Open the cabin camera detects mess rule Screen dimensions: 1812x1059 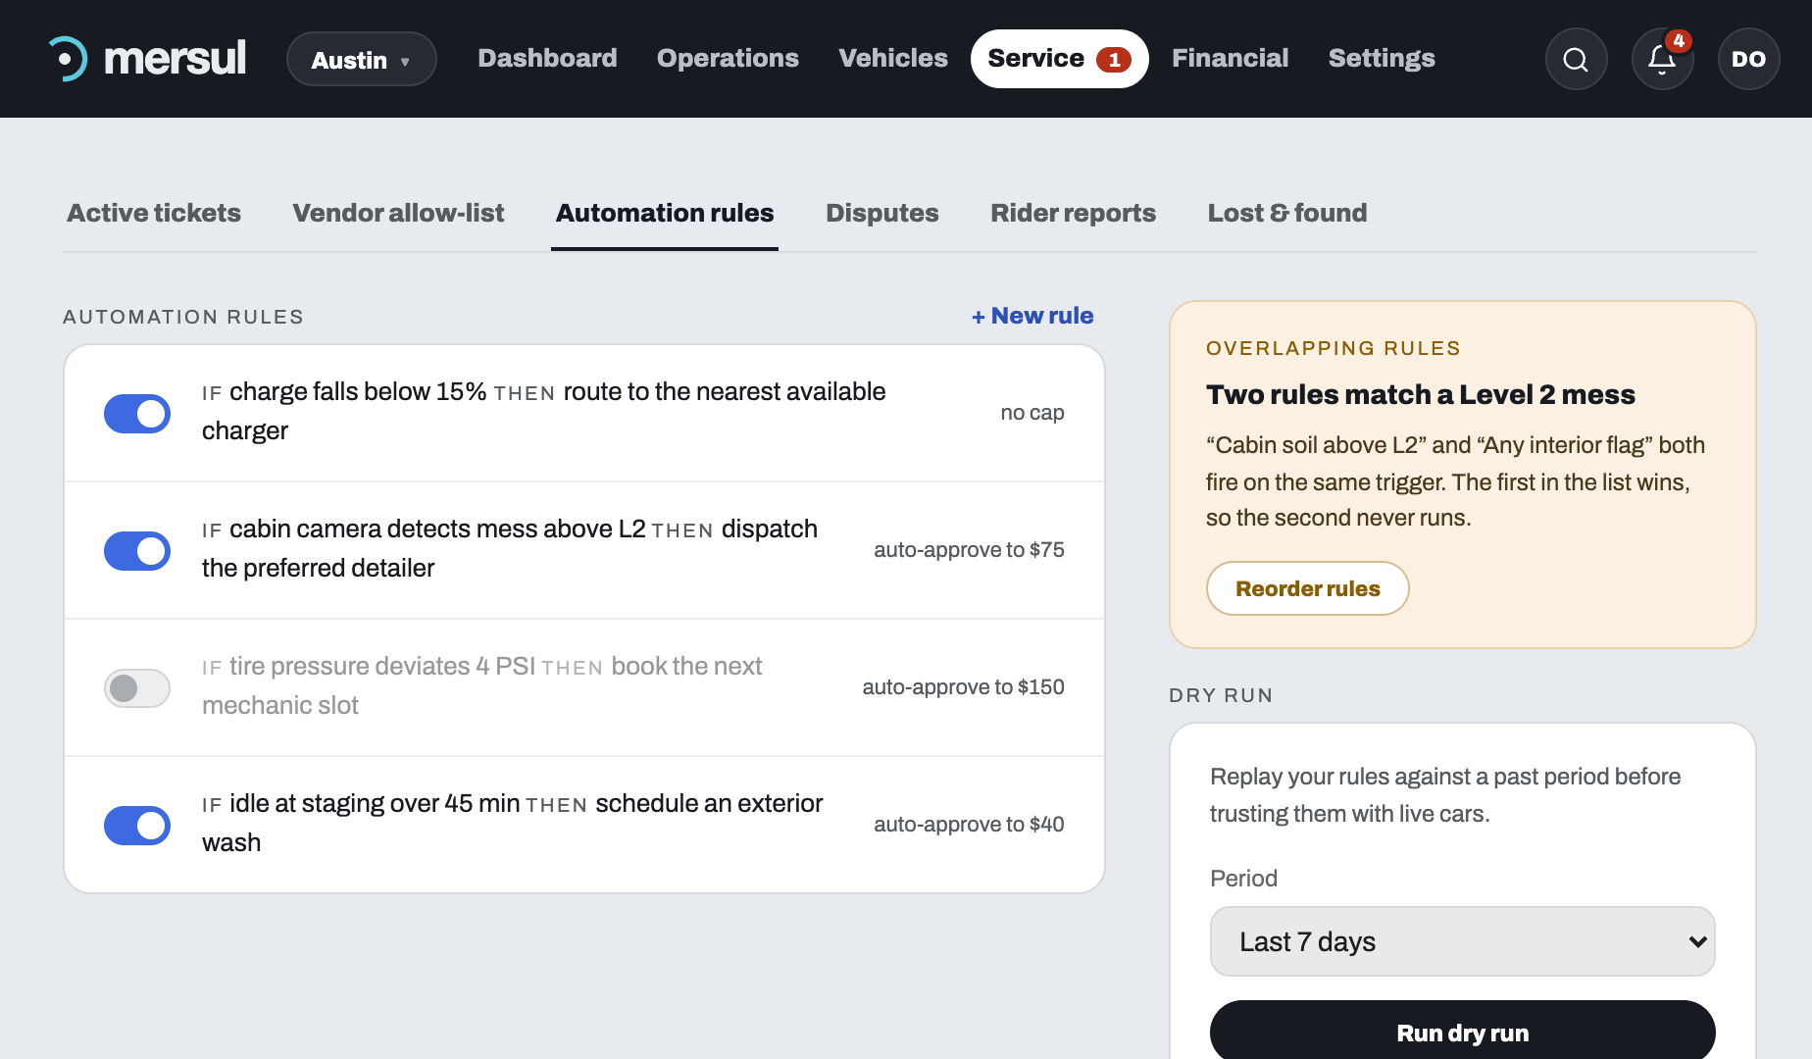584,550
